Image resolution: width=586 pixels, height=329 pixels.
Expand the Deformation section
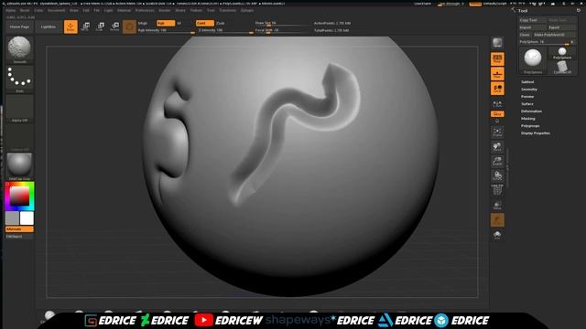point(531,111)
